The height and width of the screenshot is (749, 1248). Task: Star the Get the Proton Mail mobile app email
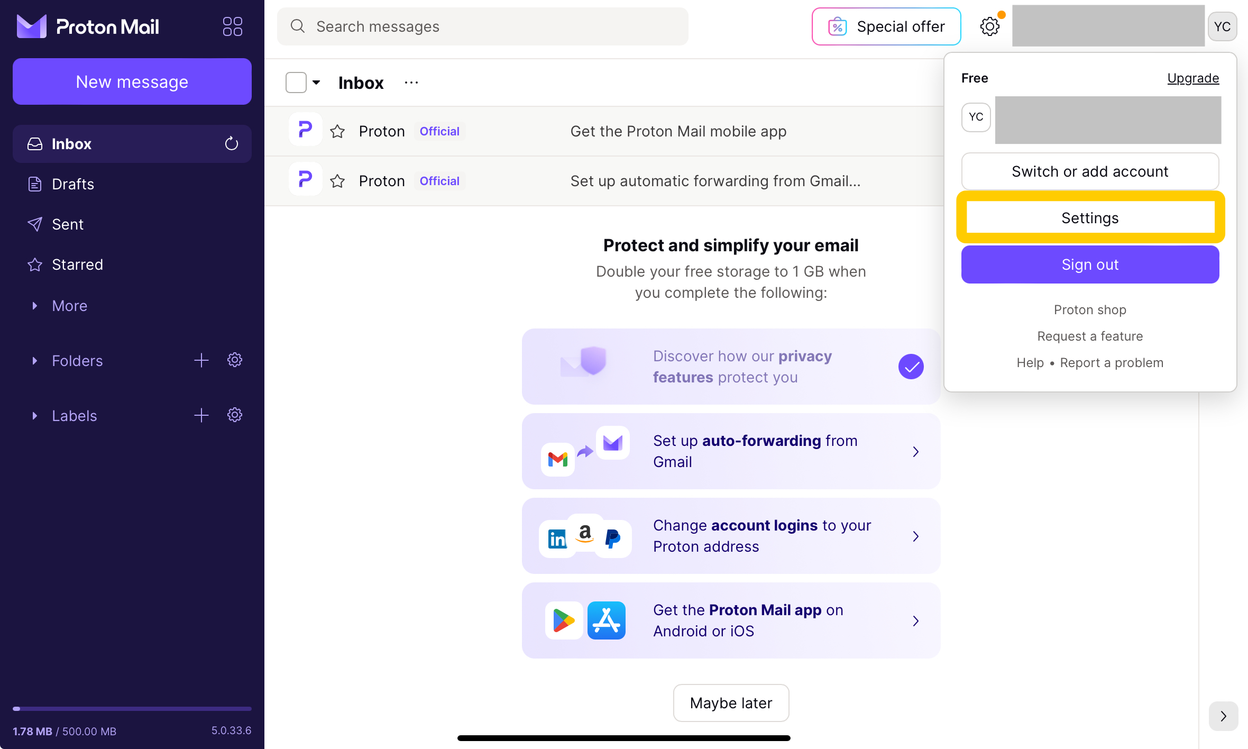pos(337,131)
